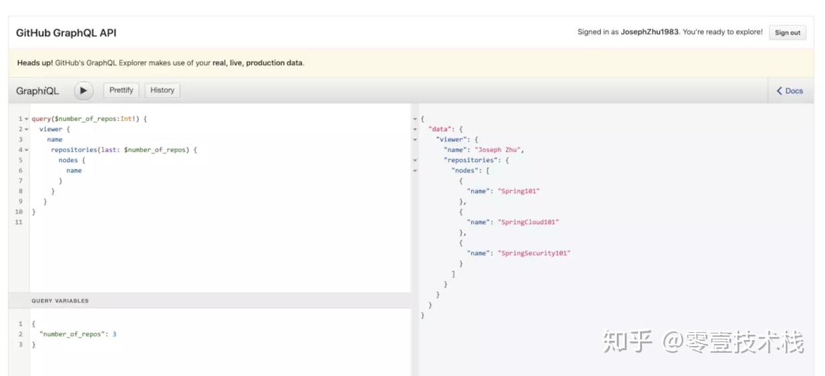Screen dimensions: 825x376
Task: Collapse the "repositories" object in results
Action: point(415,160)
